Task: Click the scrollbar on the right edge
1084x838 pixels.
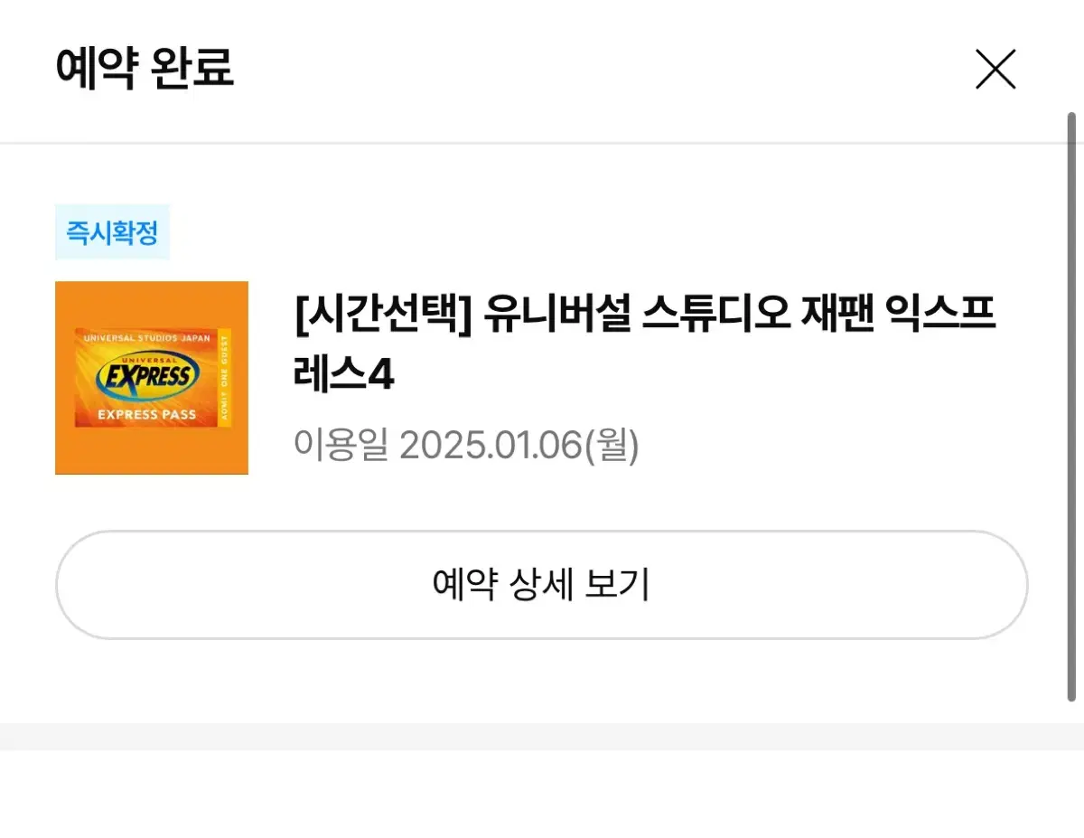Action: pos(1071,408)
